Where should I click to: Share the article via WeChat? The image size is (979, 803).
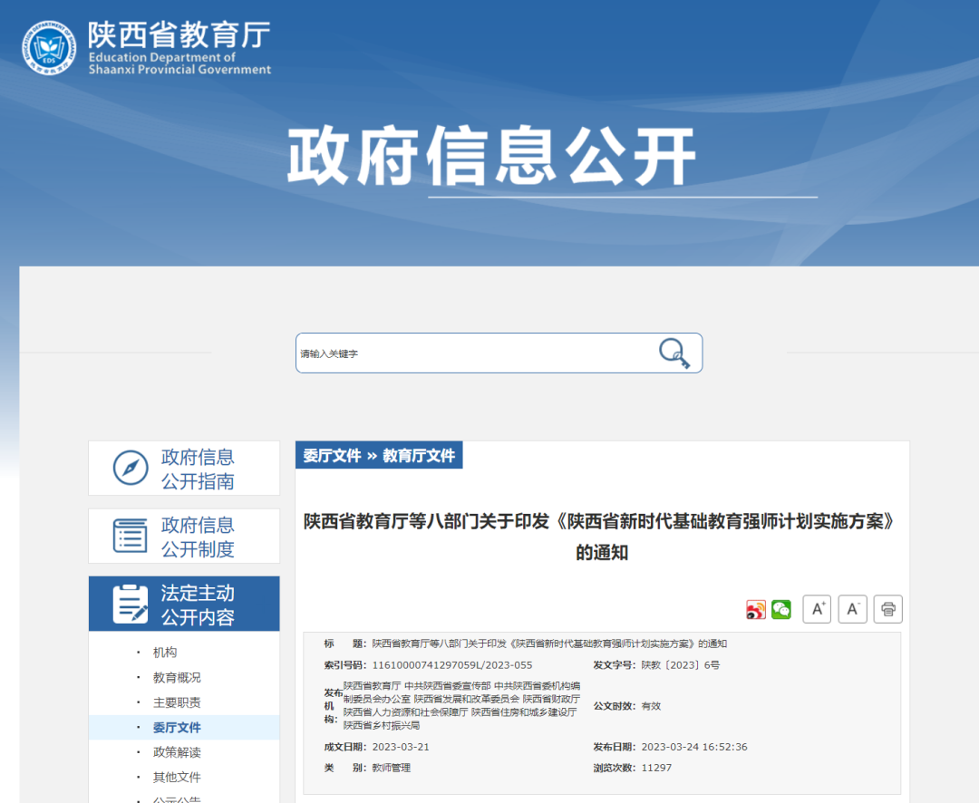point(780,609)
